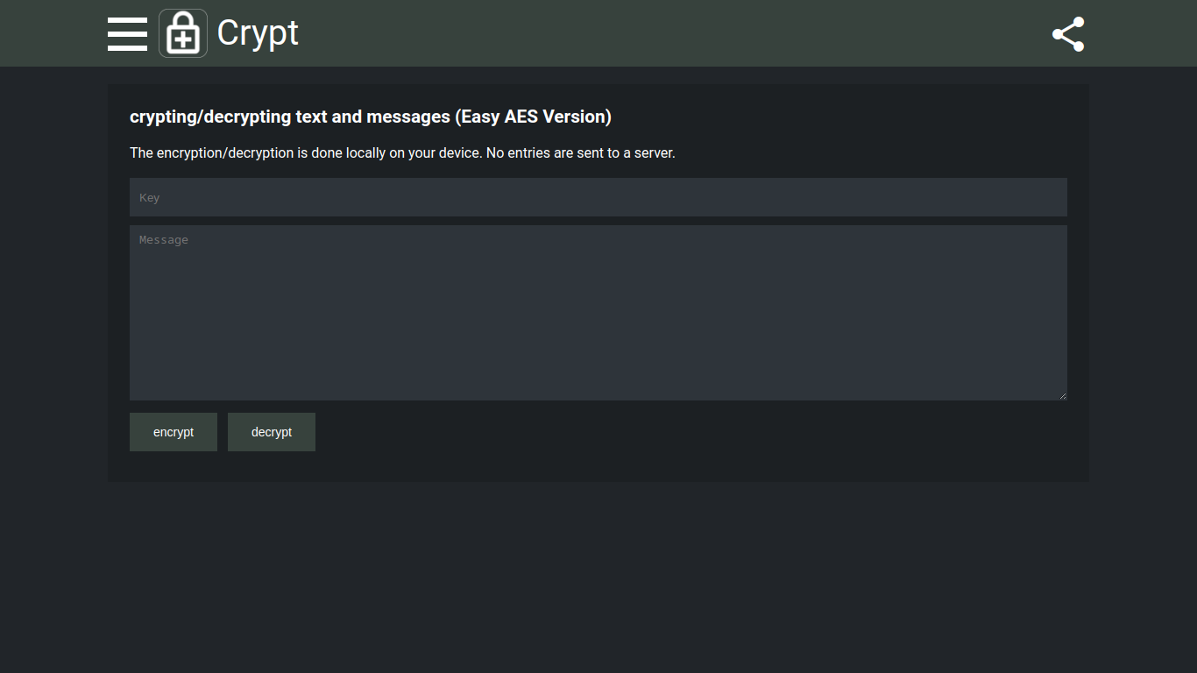1197x673 pixels.
Task: Share this page using the share symbol
Action: [x=1068, y=34]
